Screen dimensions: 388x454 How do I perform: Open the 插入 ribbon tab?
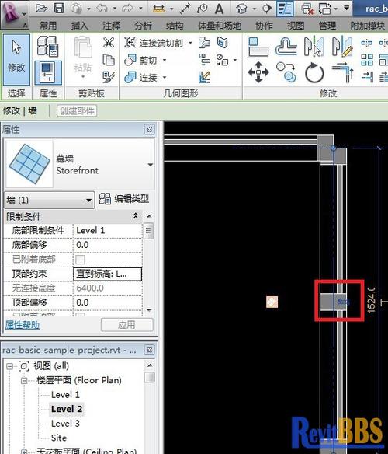[79, 26]
